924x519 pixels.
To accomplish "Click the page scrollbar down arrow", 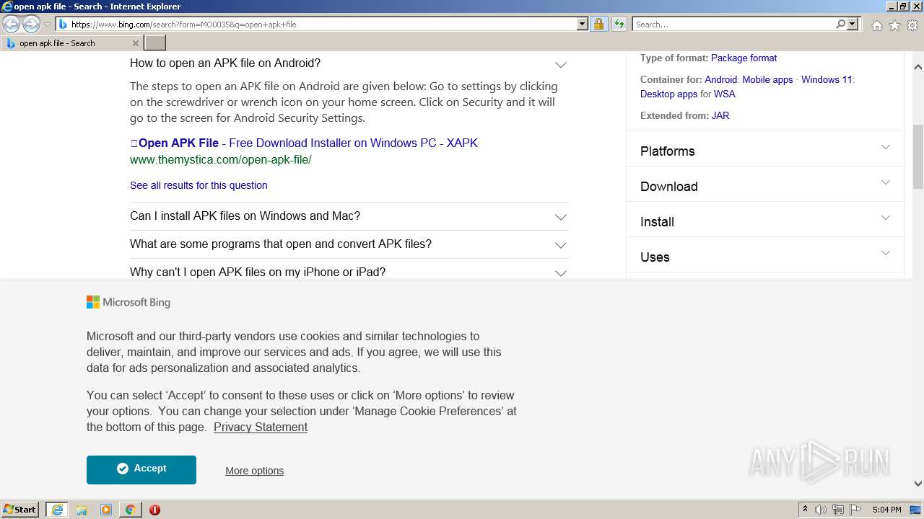I will (x=918, y=484).
